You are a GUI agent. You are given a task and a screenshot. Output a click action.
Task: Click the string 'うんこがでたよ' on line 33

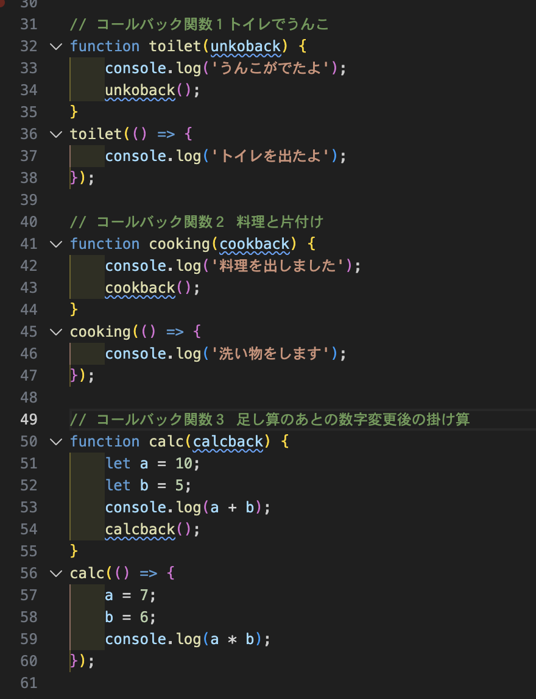[x=270, y=68]
